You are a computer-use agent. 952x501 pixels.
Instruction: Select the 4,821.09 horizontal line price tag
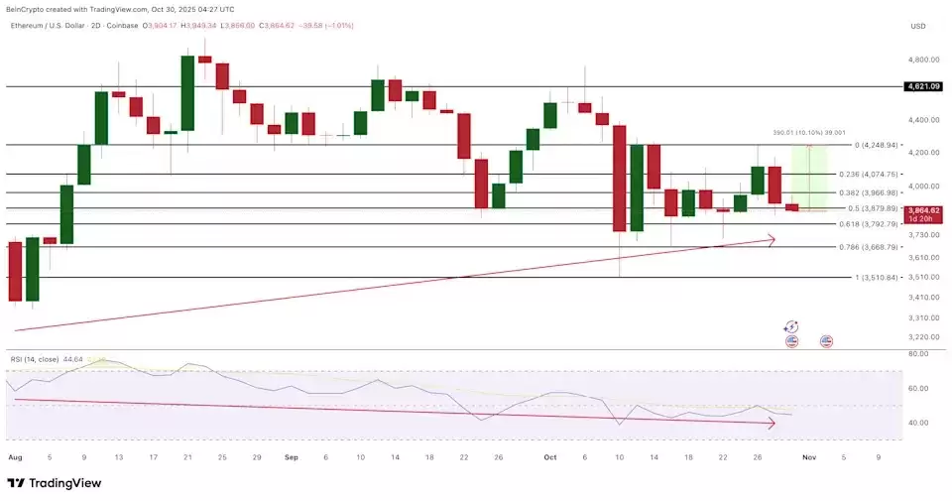point(922,86)
